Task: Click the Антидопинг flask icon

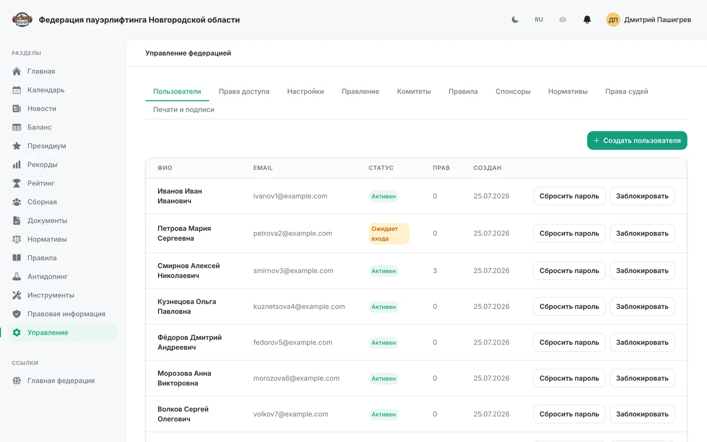Action: click(x=17, y=276)
